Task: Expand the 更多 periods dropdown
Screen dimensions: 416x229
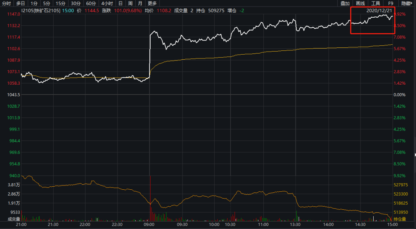Action: tap(152, 3)
